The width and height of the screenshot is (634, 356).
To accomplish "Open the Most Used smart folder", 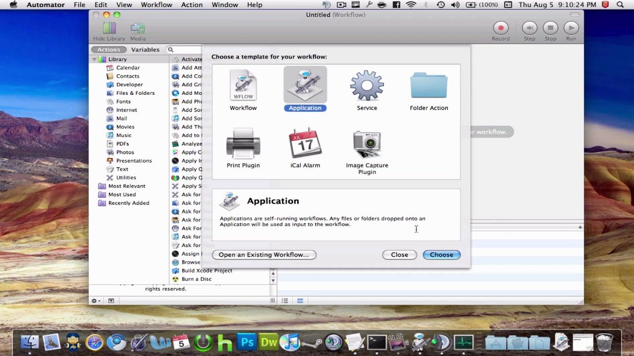I will click(122, 194).
